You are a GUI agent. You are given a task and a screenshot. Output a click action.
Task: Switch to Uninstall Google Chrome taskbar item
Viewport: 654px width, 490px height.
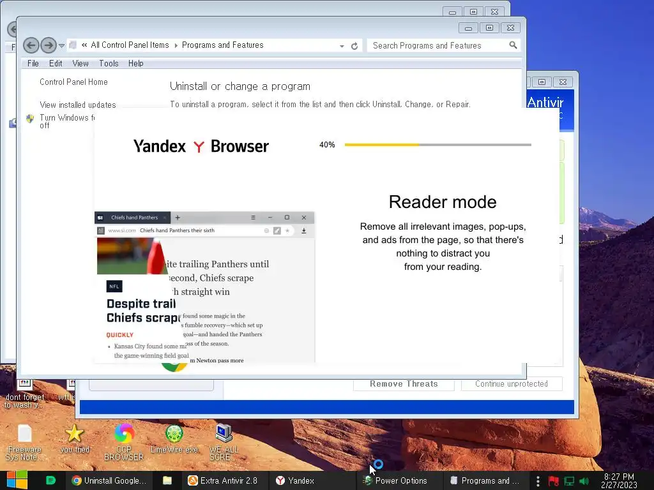[x=109, y=480]
